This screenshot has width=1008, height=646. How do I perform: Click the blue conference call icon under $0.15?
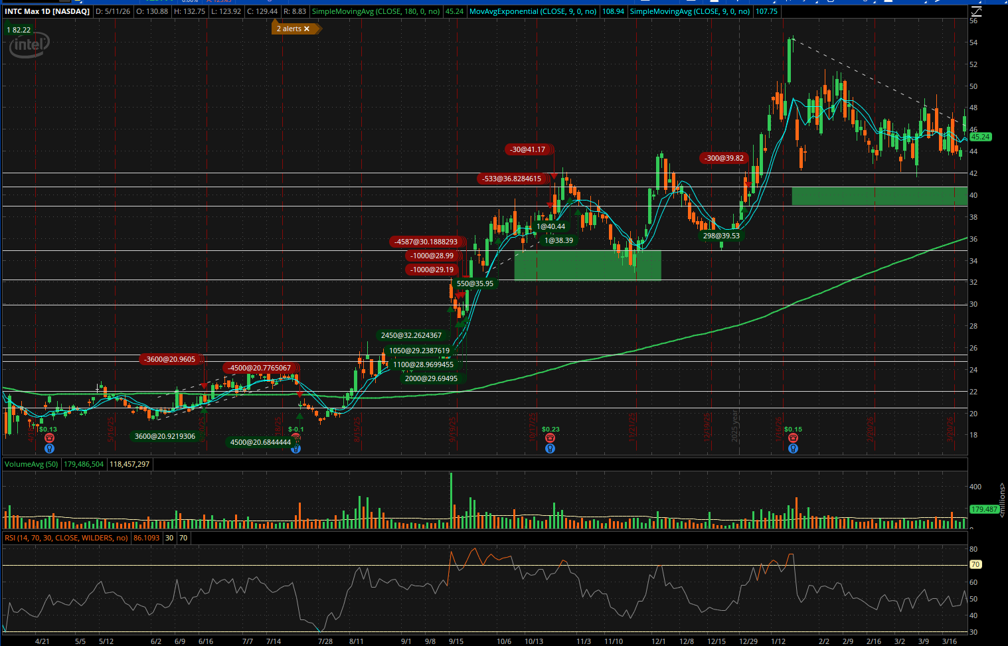coord(793,449)
